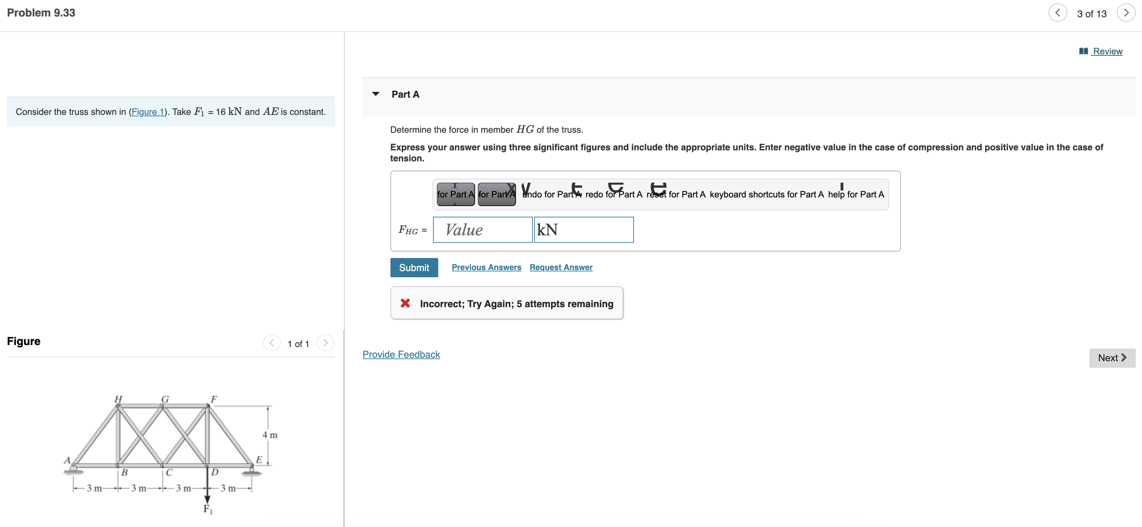
Task: Click the previous figure arrow
Action: click(x=271, y=343)
